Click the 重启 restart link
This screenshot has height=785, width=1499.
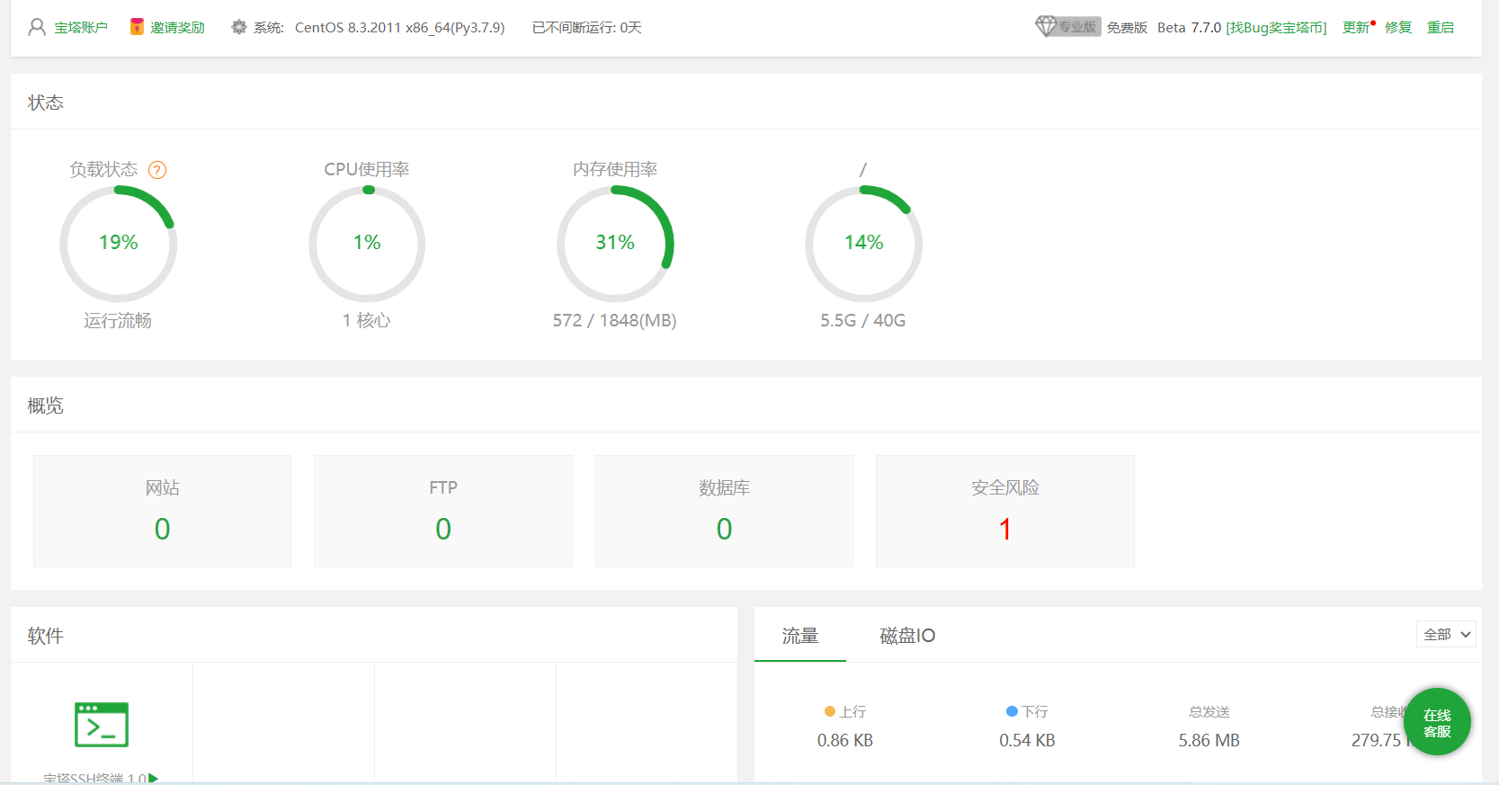(1440, 27)
